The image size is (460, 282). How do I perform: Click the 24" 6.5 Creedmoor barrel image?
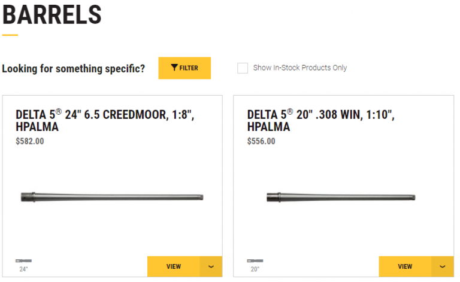(113, 197)
